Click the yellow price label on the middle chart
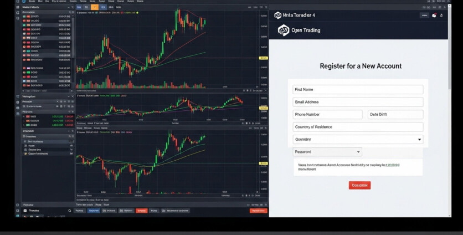Screen dimensions: 463x235 pos(264,108)
